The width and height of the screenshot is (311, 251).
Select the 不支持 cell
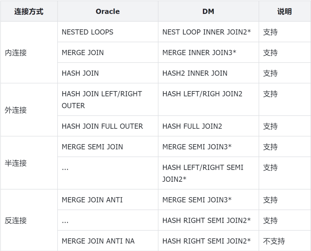274,241
